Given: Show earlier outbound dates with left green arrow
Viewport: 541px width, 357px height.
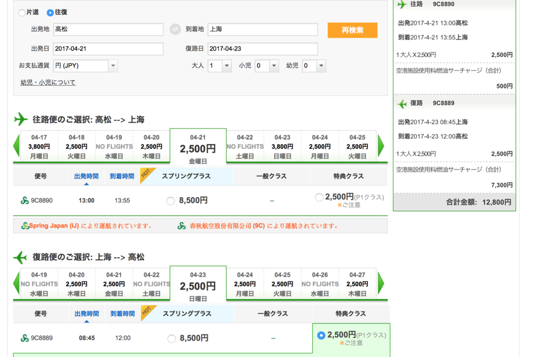Looking at the screenshot, I should tap(16, 146).
